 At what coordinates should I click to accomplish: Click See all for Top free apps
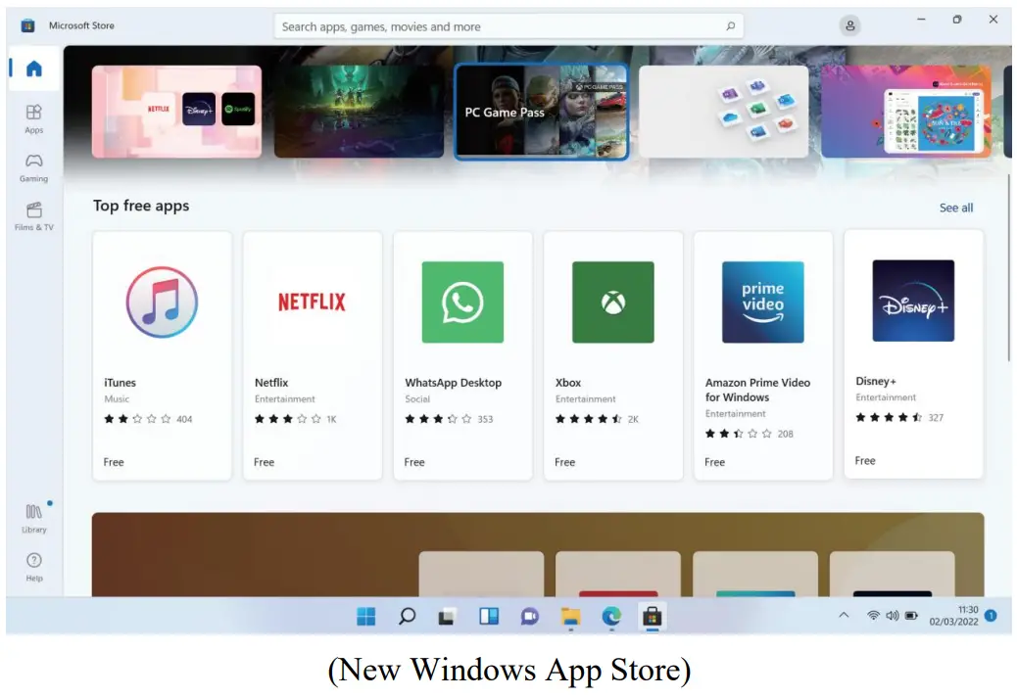tap(955, 208)
